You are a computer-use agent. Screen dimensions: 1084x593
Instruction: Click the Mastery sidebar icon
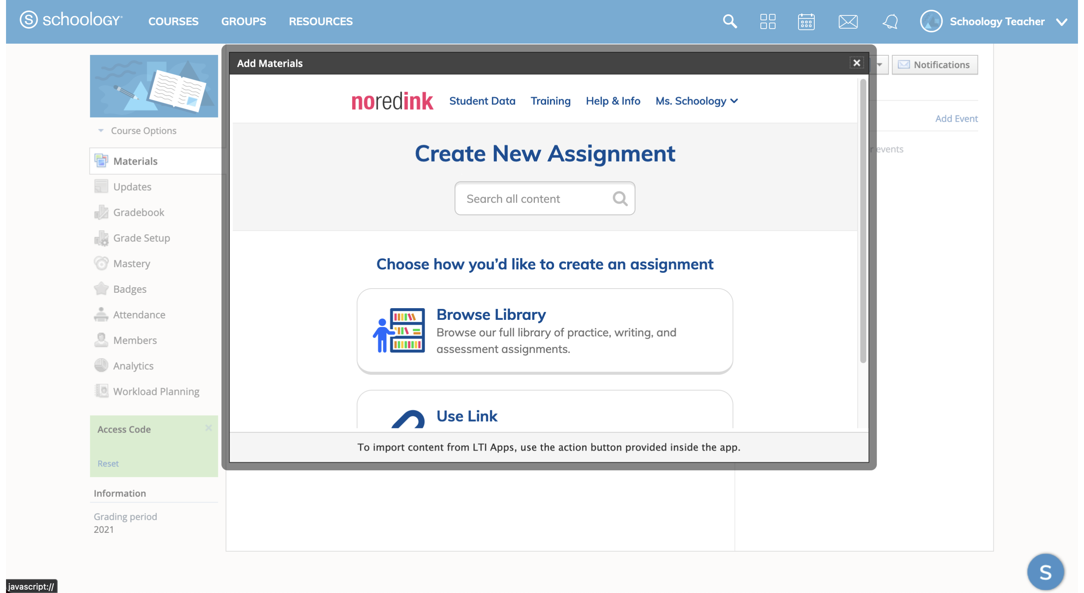101,263
